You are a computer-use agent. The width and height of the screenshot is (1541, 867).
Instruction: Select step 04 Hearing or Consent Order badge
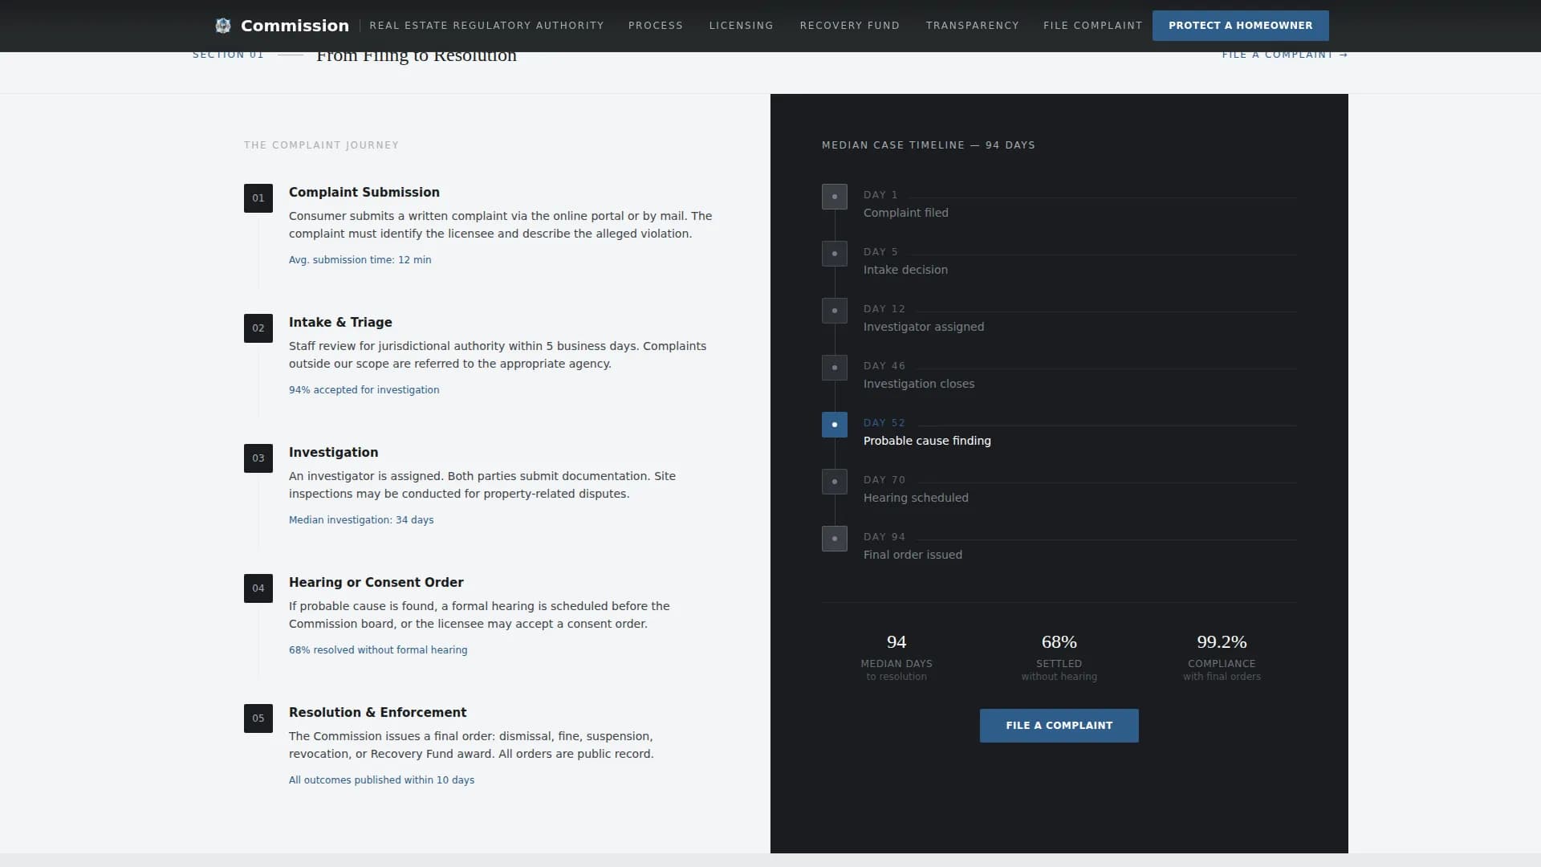point(258,588)
